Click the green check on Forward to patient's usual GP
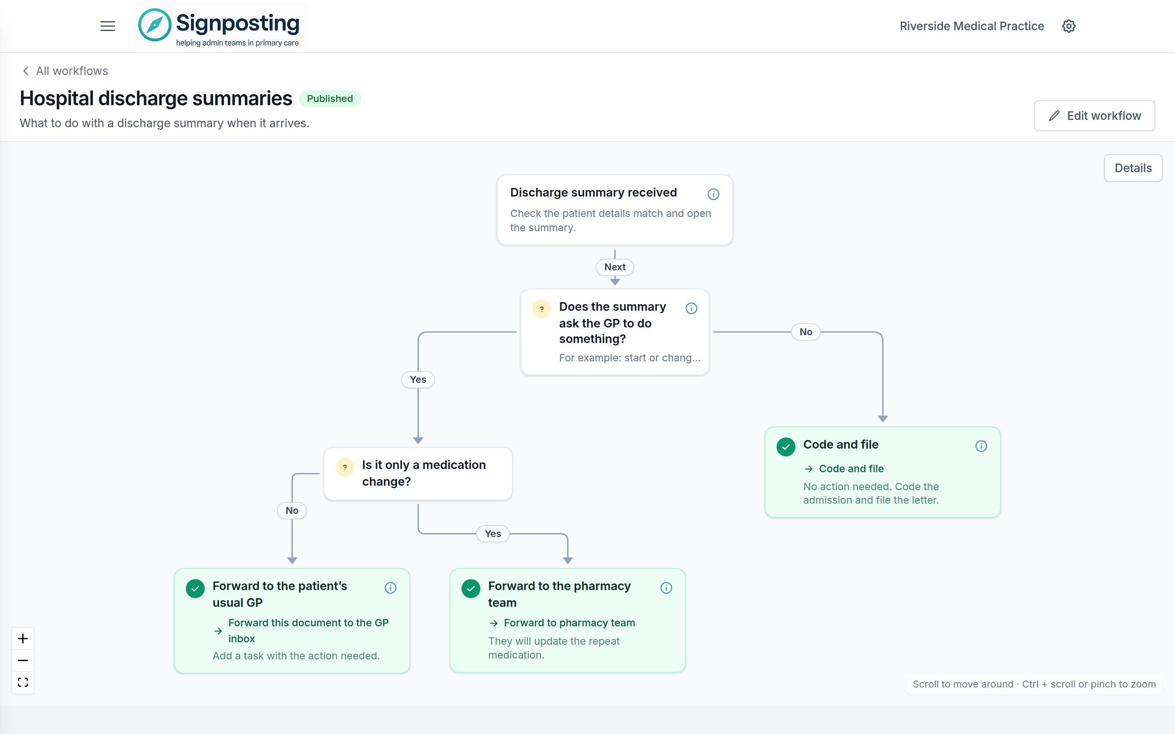The height and width of the screenshot is (734, 1175). click(195, 588)
